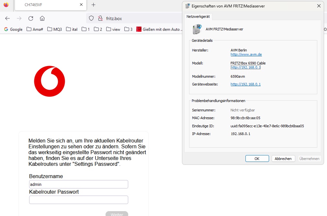Click the Firefox back arrow
The width and height of the screenshot is (327, 216).
tap(7, 18)
